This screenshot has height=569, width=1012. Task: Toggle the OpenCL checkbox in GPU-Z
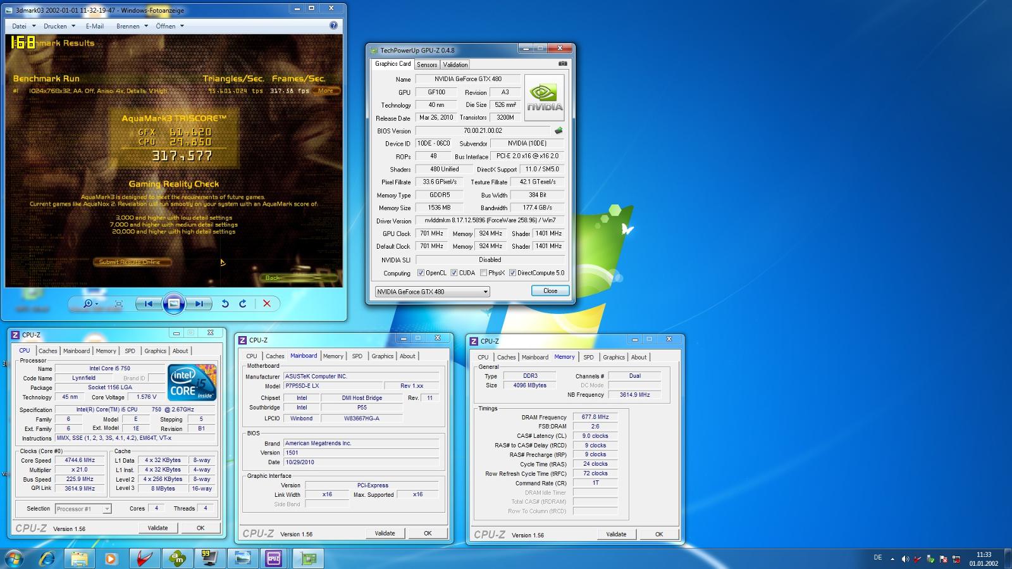click(x=421, y=273)
